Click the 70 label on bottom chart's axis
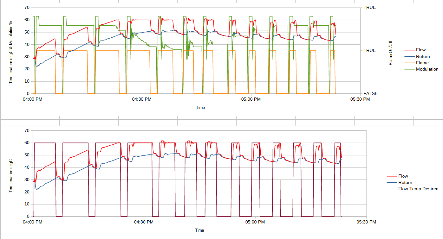The width and height of the screenshot is (443, 239). [27, 130]
